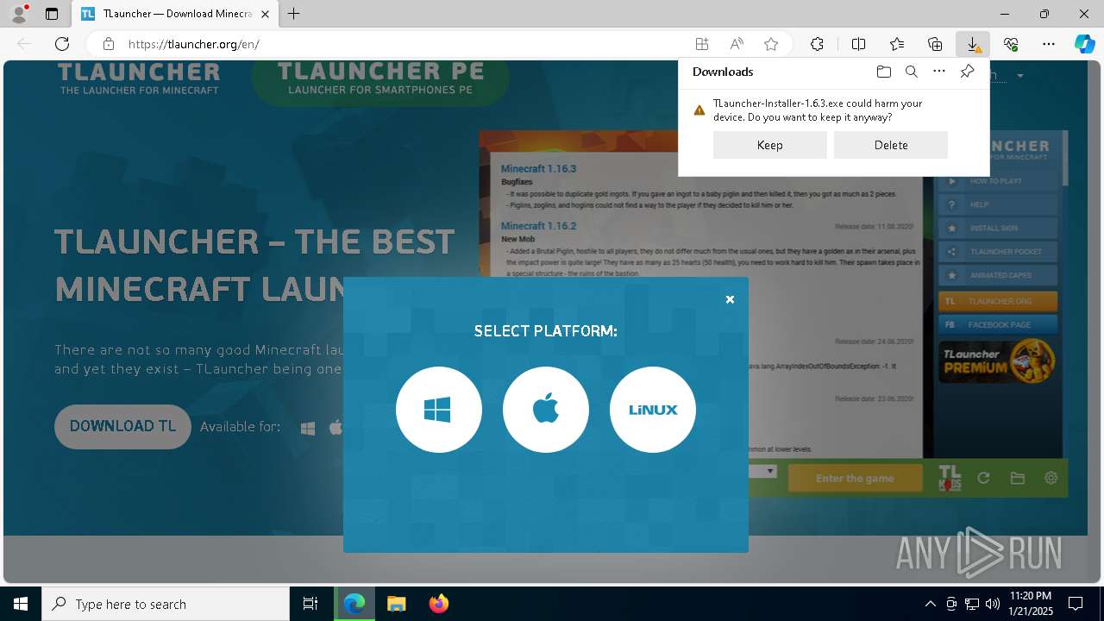Open the notification center icon
The height and width of the screenshot is (621, 1104).
tap(1076, 604)
